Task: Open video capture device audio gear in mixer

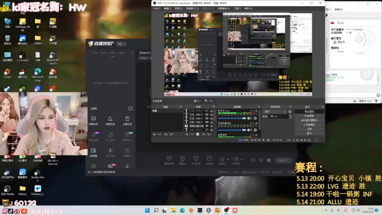Action: (255, 130)
